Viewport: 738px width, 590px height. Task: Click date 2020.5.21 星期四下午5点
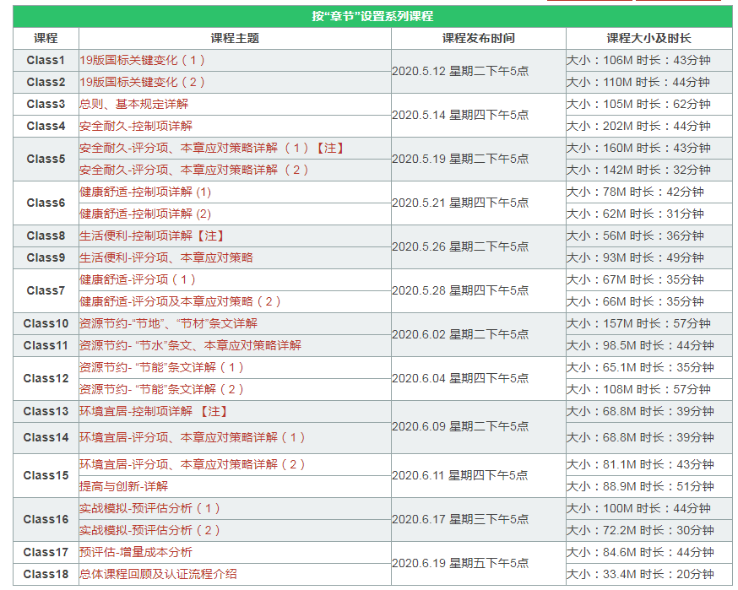[x=460, y=203]
